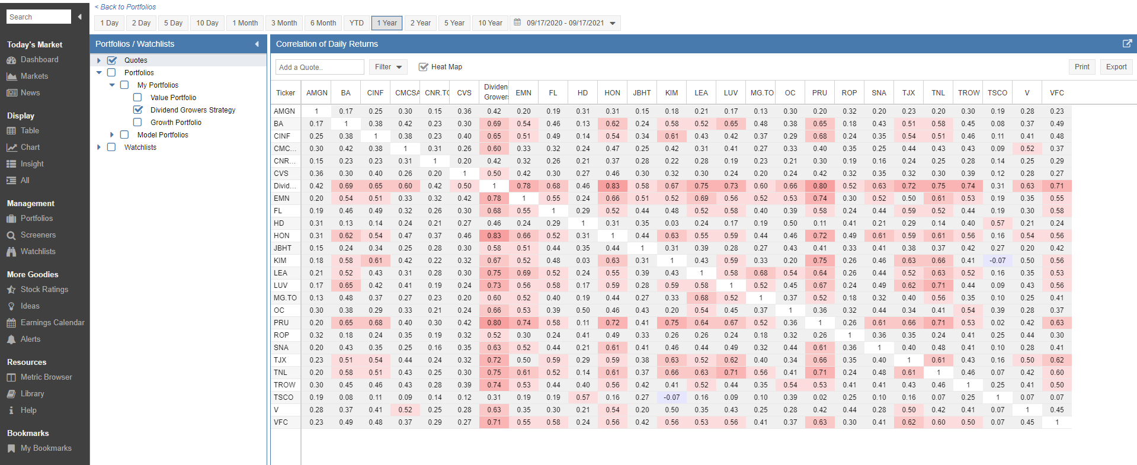Check the Growth Portfolio checkbox
The width and height of the screenshot is (1137, 465).
[x=137, y=123]
